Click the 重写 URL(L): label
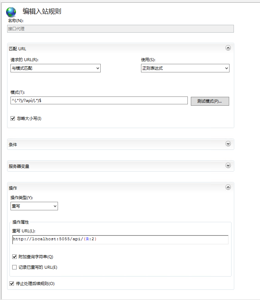The height and width of the screenshot is (300, 260). point(24,231)
